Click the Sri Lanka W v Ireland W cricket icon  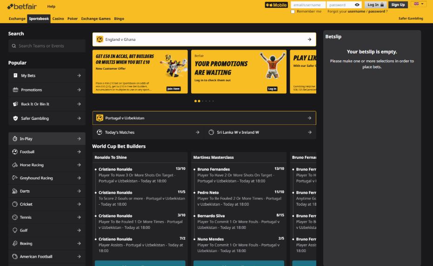point(211,132)
